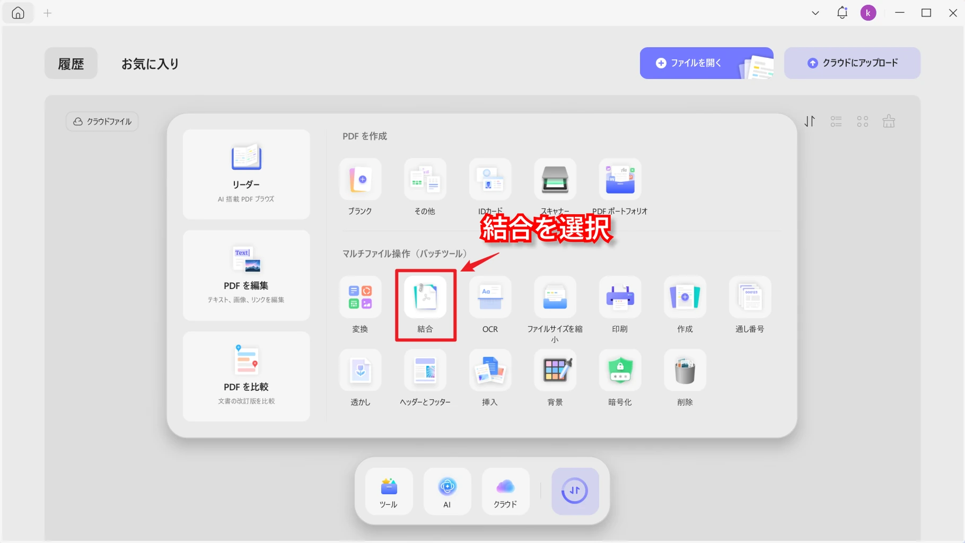Switch to the 履歴 tab
Viewport: 965px width, 543px height.
pyautogui.click(x=71, y=64)
